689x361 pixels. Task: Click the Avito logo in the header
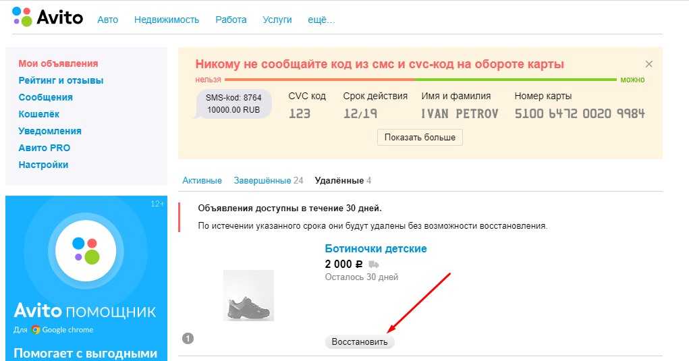point(47,17)
